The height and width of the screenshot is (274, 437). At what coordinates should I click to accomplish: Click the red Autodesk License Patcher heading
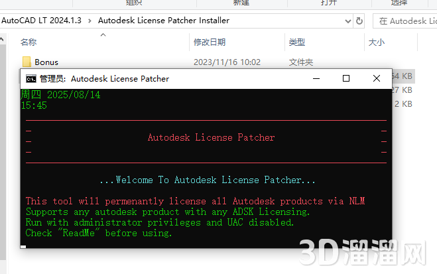click(x=212, y=137)
